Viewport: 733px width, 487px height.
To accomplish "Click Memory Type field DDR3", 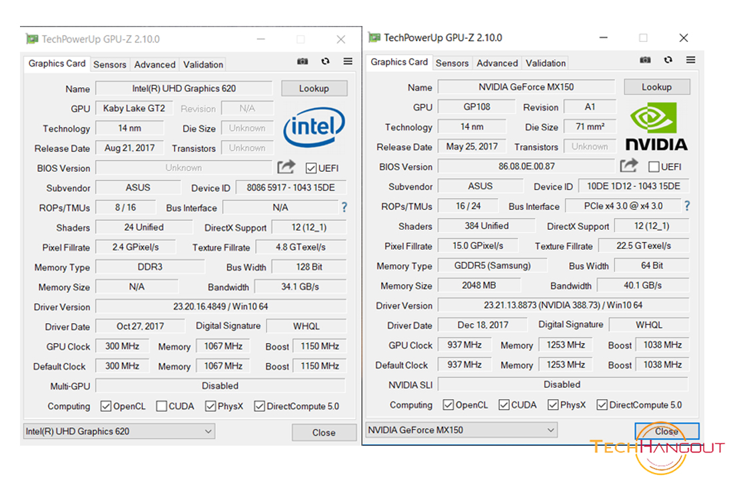I will (x=150, y=267).
